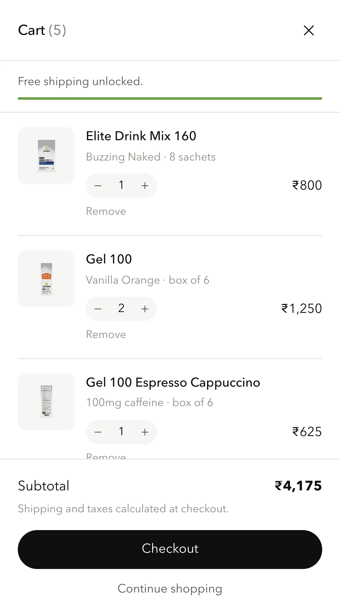This screenshot has width=340, height=616.
Task: Decrease Elite Drink Mix 160 quantity
Action: click(98, 186)
